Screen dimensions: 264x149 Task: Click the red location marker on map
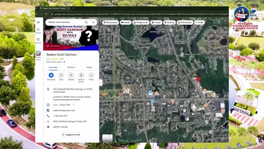tap(198, 79)
